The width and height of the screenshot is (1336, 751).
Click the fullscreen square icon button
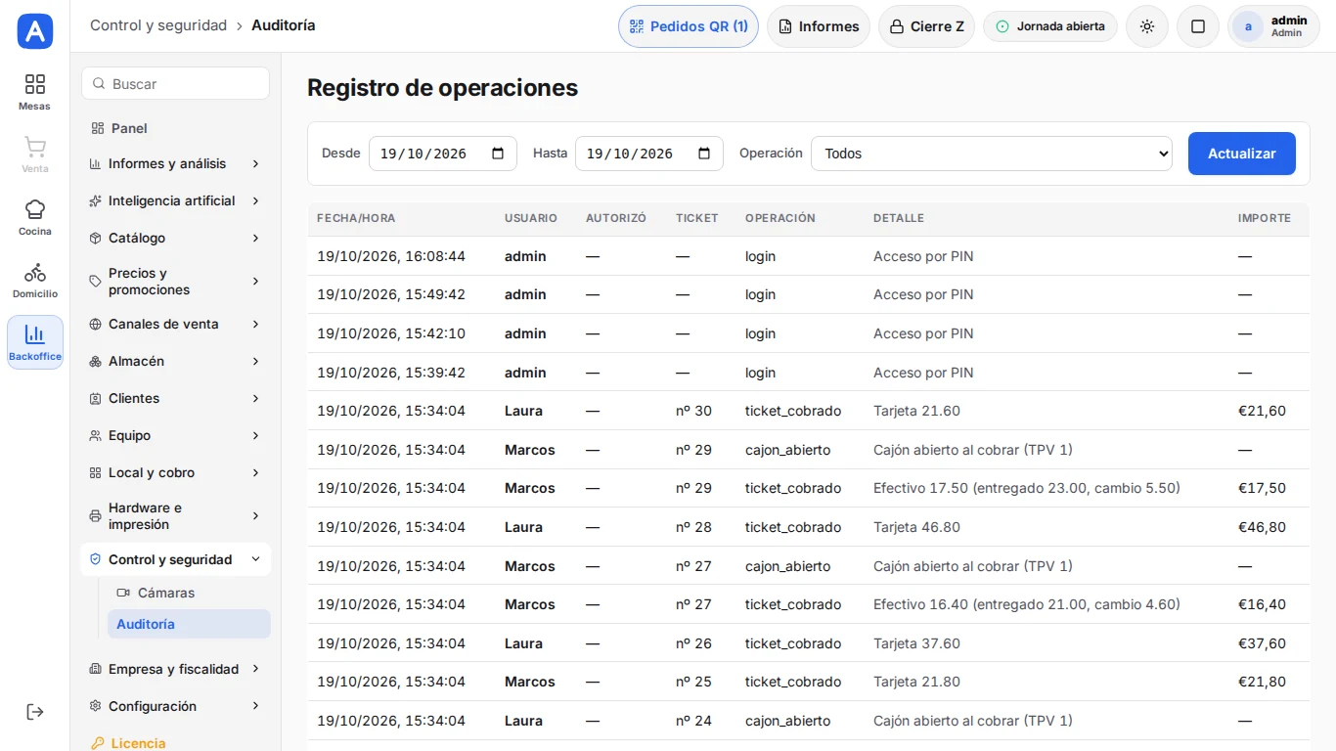(1198, 26)
